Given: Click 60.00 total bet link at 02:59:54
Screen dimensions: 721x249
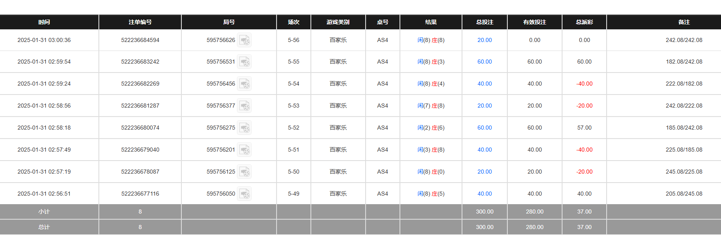Looking at the screenshot, I should (x=484, y=62).
